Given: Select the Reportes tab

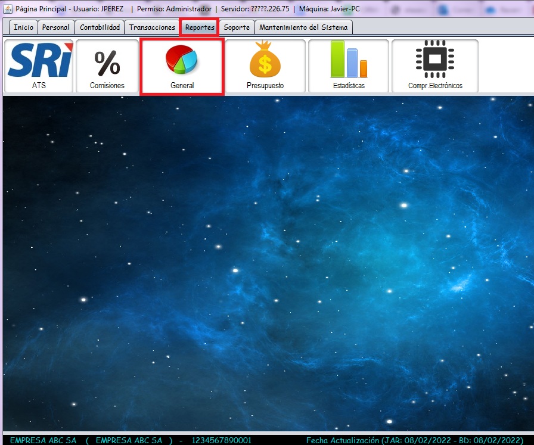Looking at the screenshot, I should pos(200,27).
